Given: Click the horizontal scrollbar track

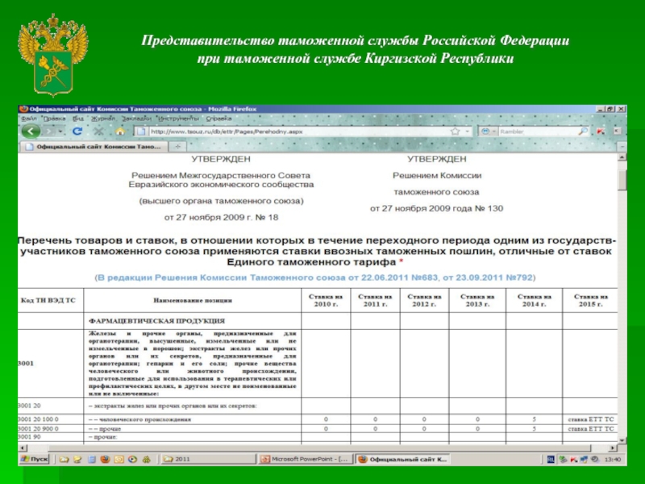Looking at the screenshot, I should tap(318, 448).
